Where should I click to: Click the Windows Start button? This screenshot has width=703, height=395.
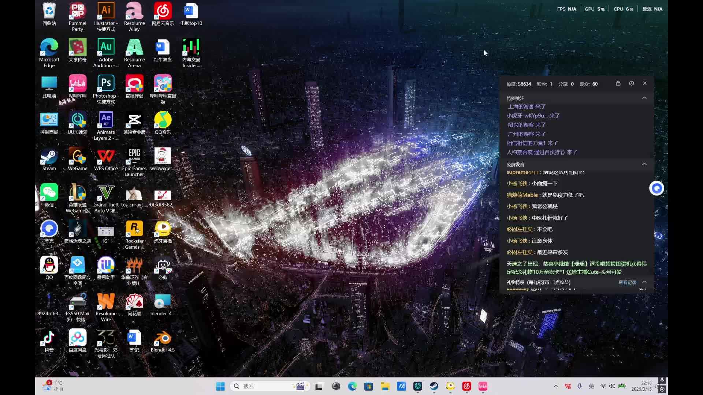(x=220, y=386)
